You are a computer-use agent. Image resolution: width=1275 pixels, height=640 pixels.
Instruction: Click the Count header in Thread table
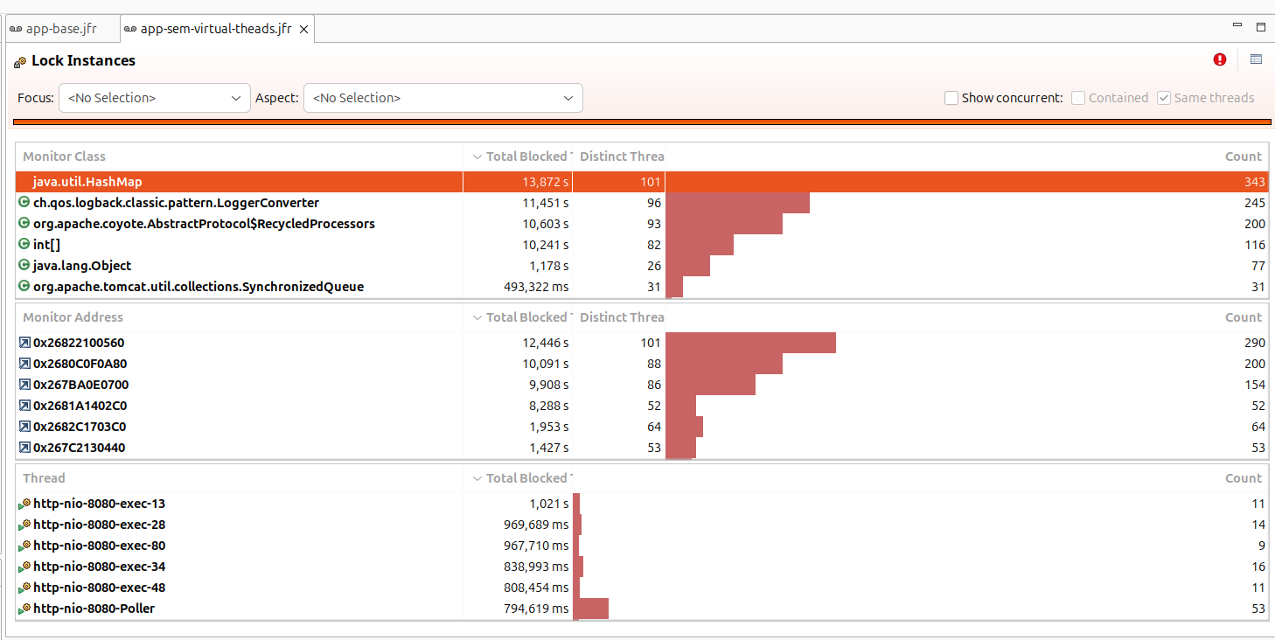tap(1243, 478)
